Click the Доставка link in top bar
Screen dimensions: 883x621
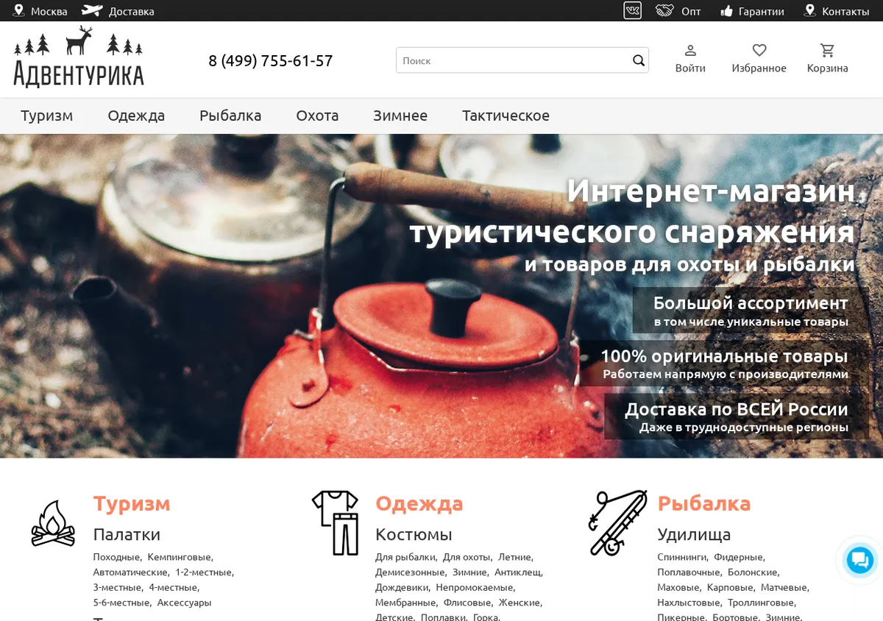tap(118, 11)
